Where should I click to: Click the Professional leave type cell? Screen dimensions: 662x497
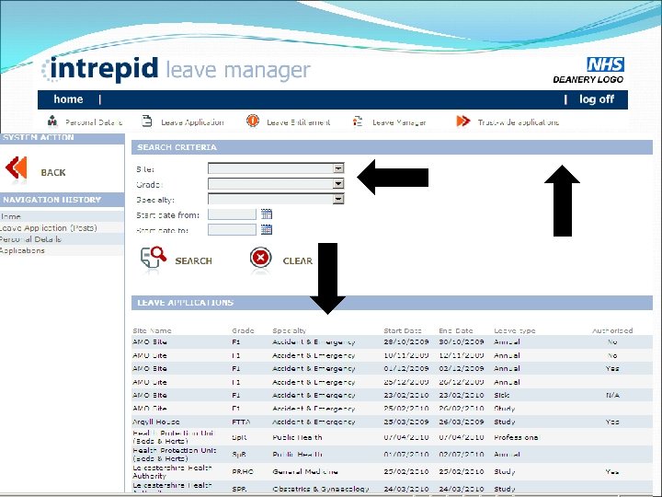click(x=517, y=437)
